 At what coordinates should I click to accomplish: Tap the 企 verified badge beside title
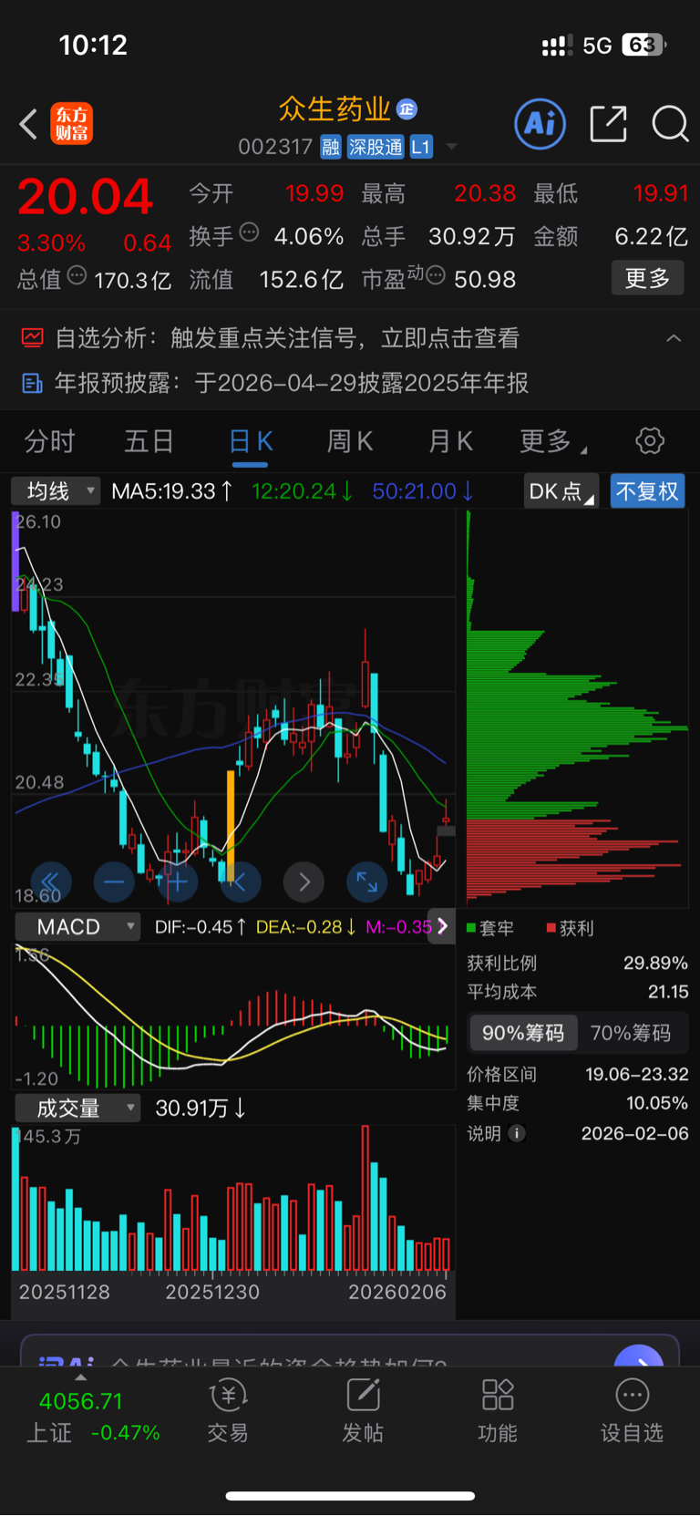(407, 109)
